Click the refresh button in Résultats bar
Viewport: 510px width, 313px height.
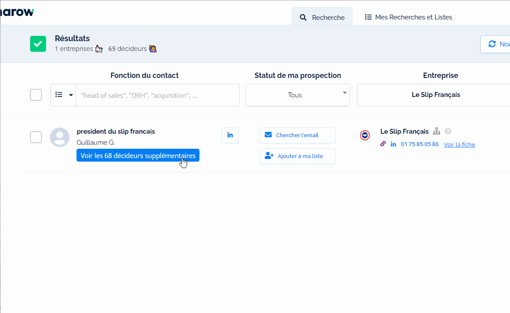click(x=495, y=44)
